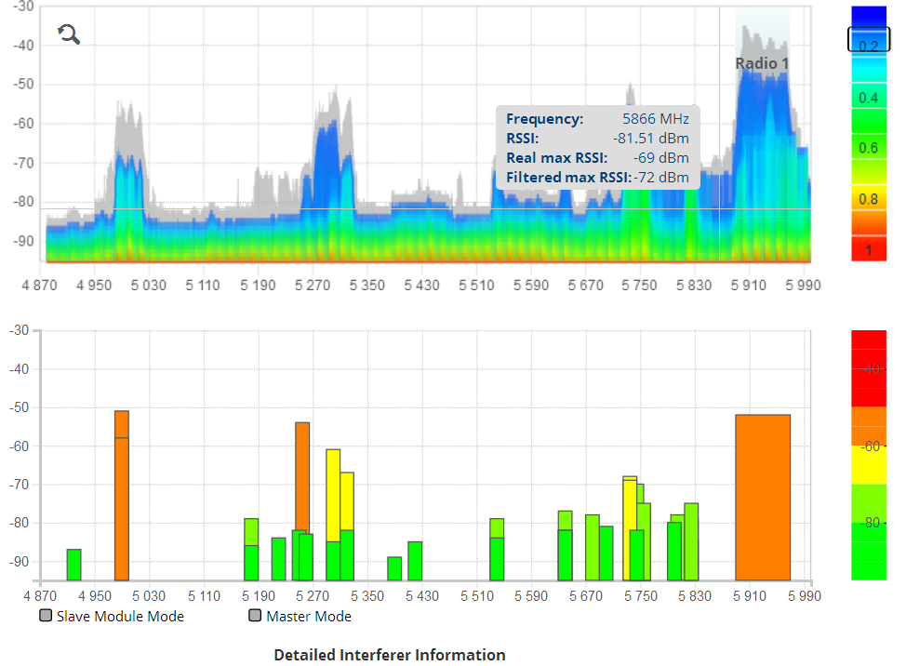Click the red 1 level on the color scale
906x666 pixels.
869,250
